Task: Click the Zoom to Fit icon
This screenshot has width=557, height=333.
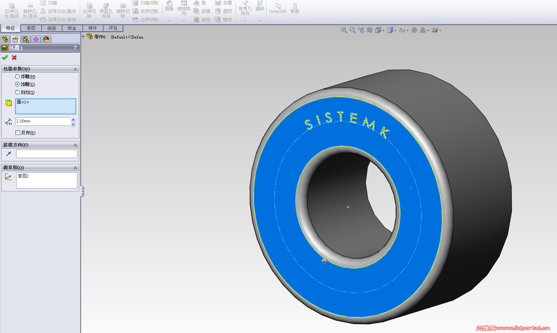Action: point(344,30)
